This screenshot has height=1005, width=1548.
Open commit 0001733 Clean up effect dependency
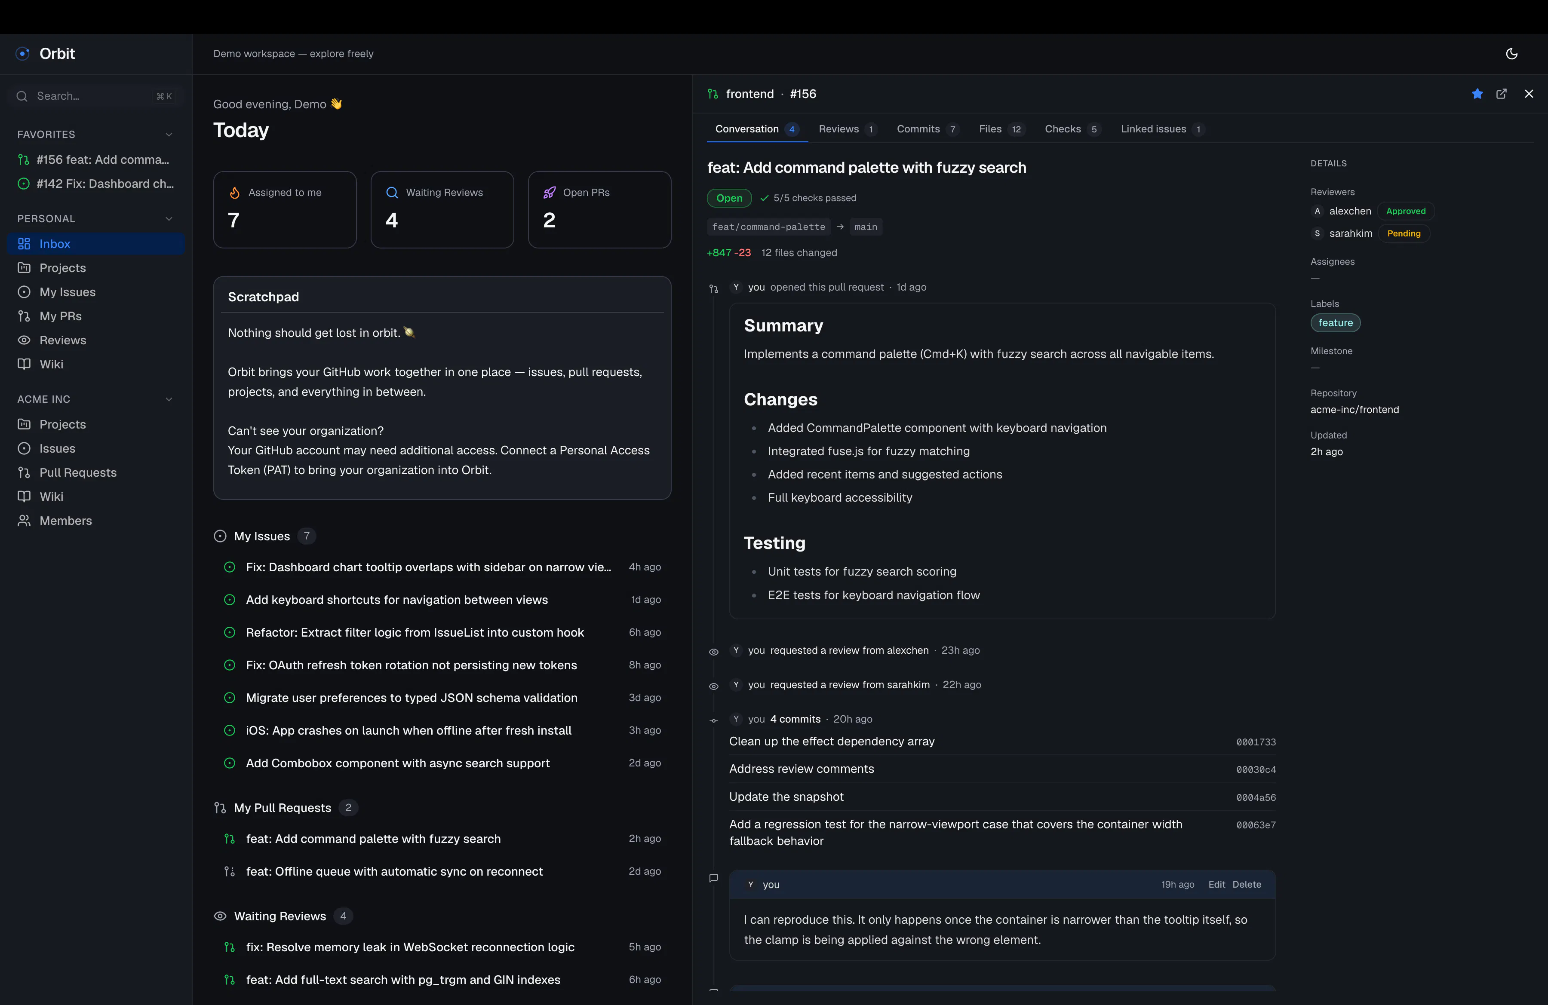point(1002,741)
